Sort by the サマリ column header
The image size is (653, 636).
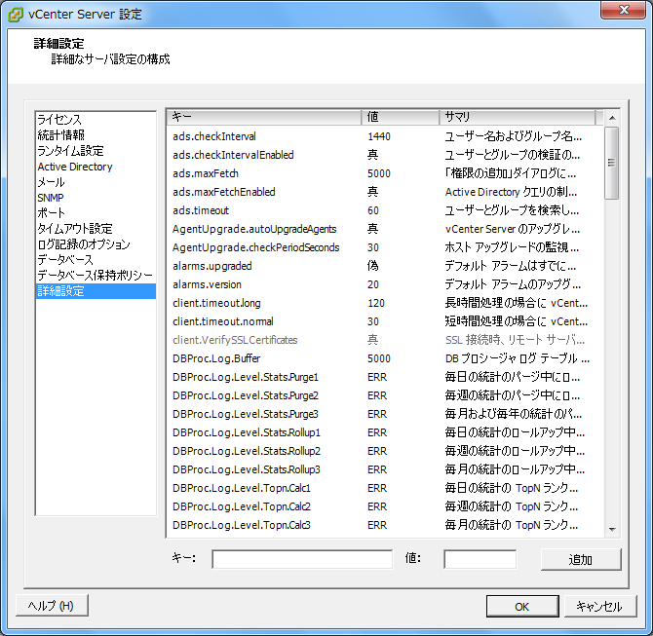pos(517,117)
